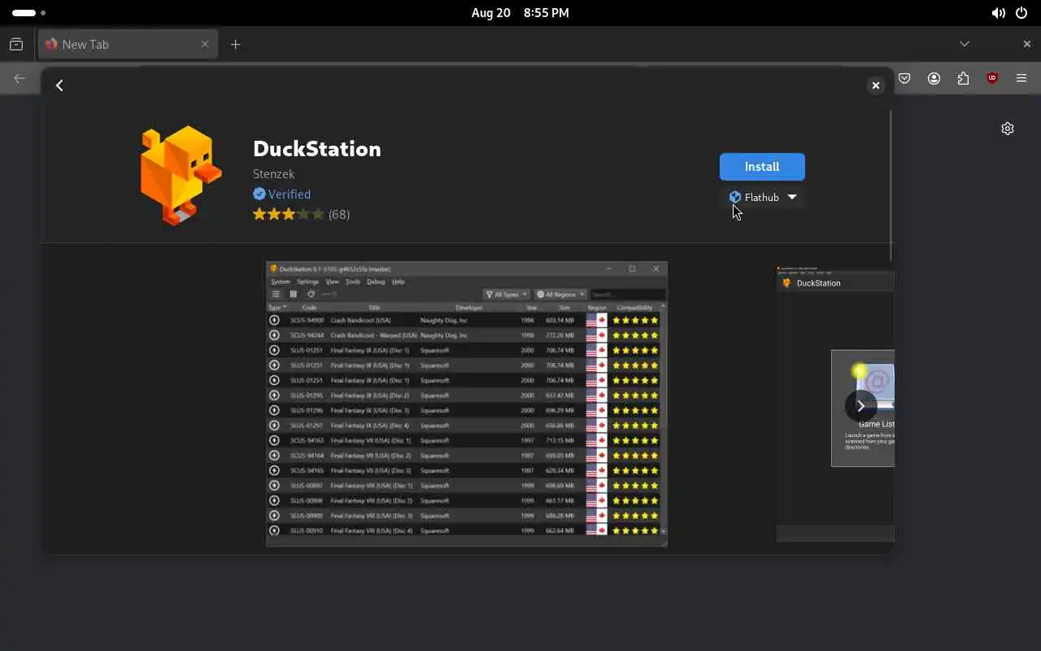Open the list all tabs chevron
Viewport: 1041px width, 651px height.
pyautogui.click(x=965, y=44)
